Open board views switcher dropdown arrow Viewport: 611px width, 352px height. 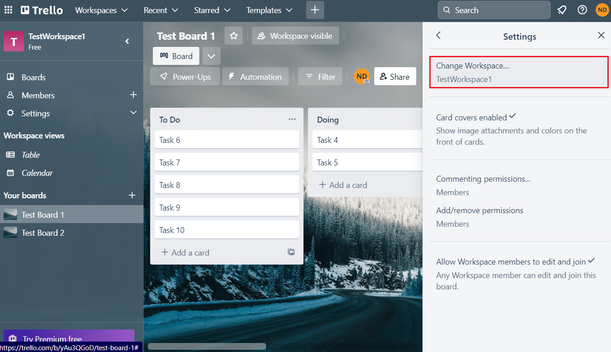pos(211,56)
